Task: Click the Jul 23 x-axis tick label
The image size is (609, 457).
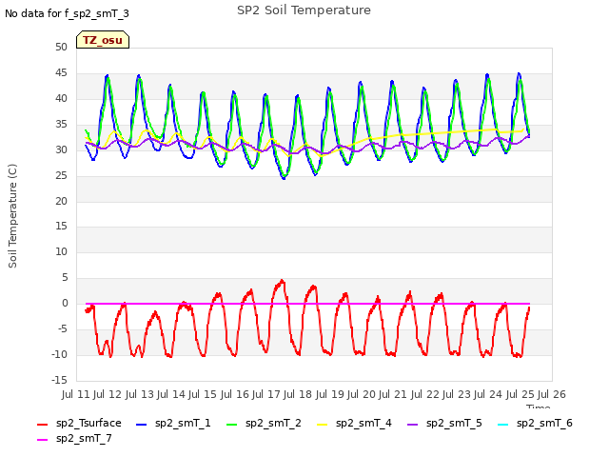Action: tap(457, 394)
